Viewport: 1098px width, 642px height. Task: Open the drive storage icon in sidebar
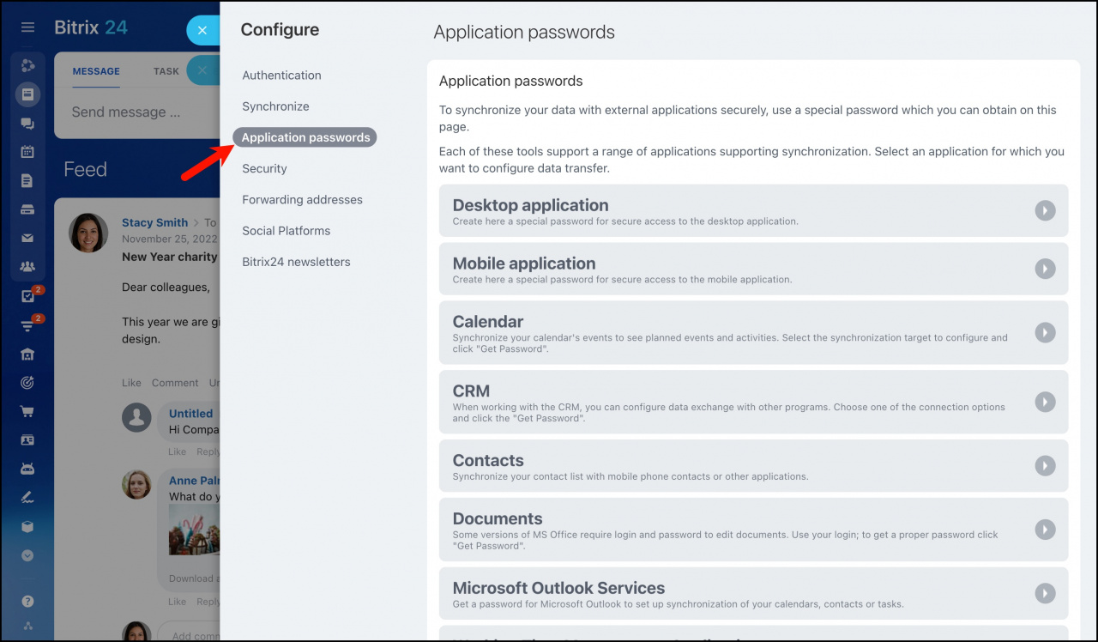coord(27,209)
